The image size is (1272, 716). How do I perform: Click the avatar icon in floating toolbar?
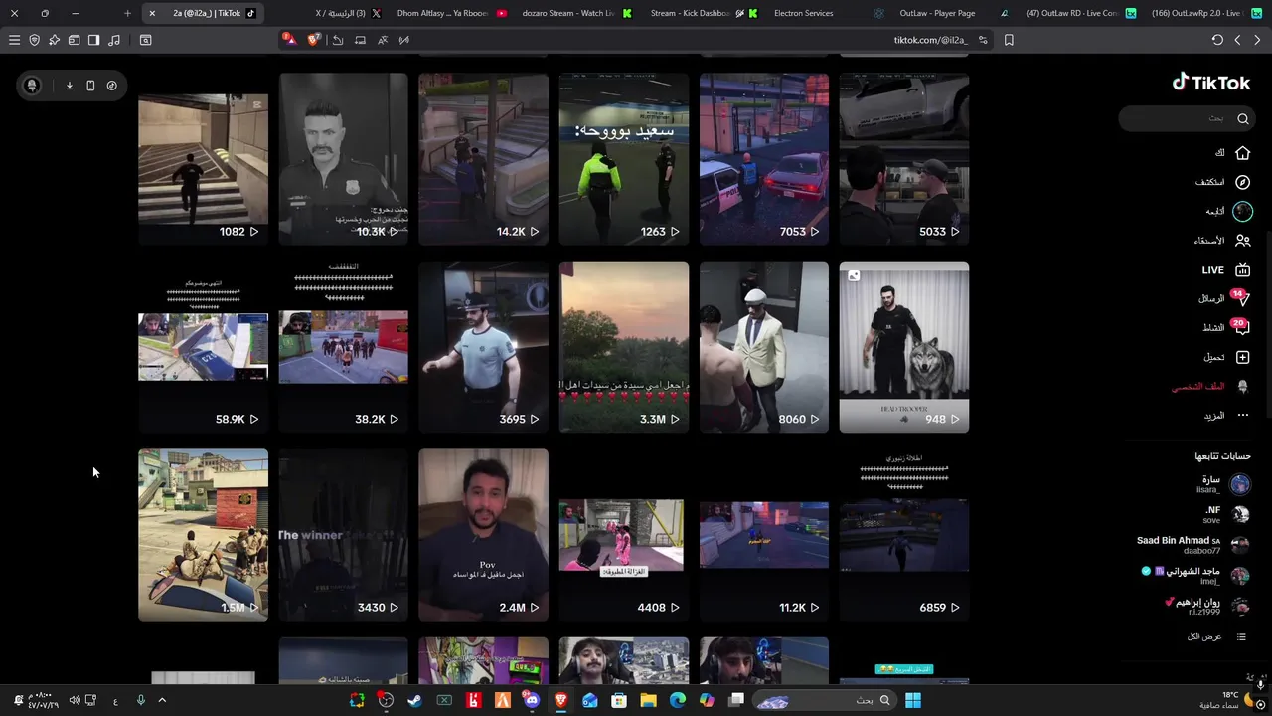coord(32,86)
